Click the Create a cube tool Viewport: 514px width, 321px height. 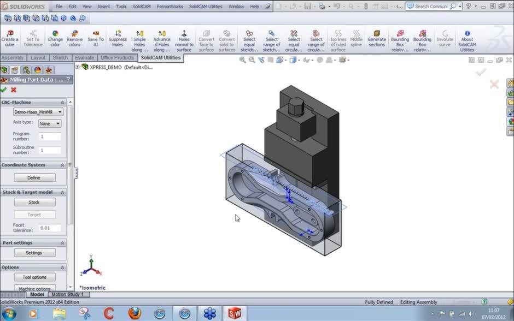click(10, 38)
